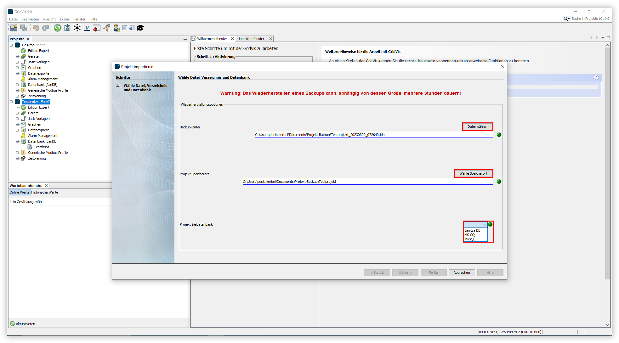
Task: Click the Wähle Speicherort button
Action: tap(473, 173)
